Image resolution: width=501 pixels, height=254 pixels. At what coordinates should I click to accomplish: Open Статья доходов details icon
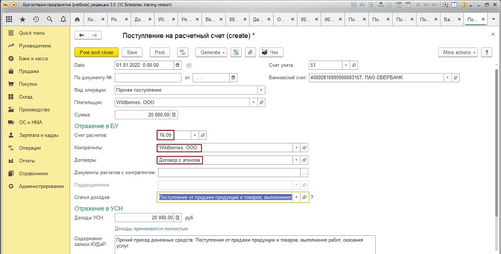coord(305,197)
